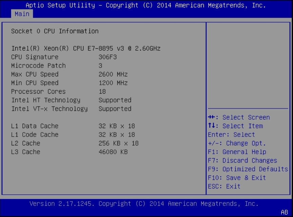
Task: Select the Intel VT-x Technology label
Action: coord(49,109)
